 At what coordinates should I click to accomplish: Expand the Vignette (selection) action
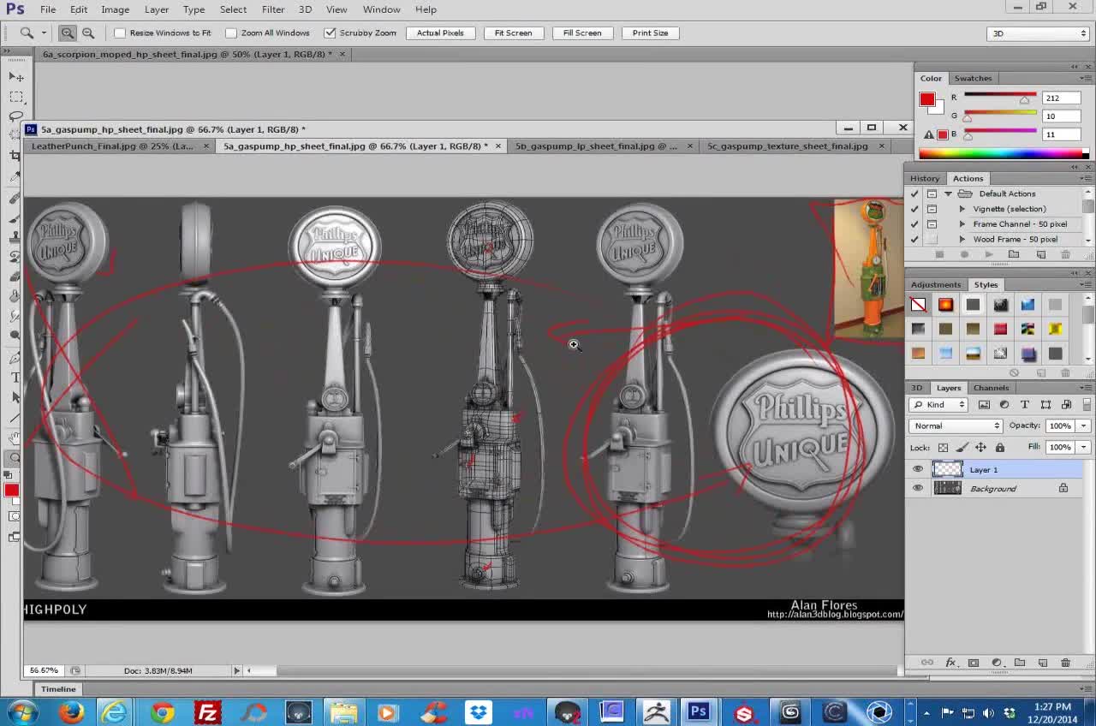tap(962, 209)
